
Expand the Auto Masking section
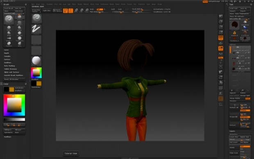[x=9, y=66]
